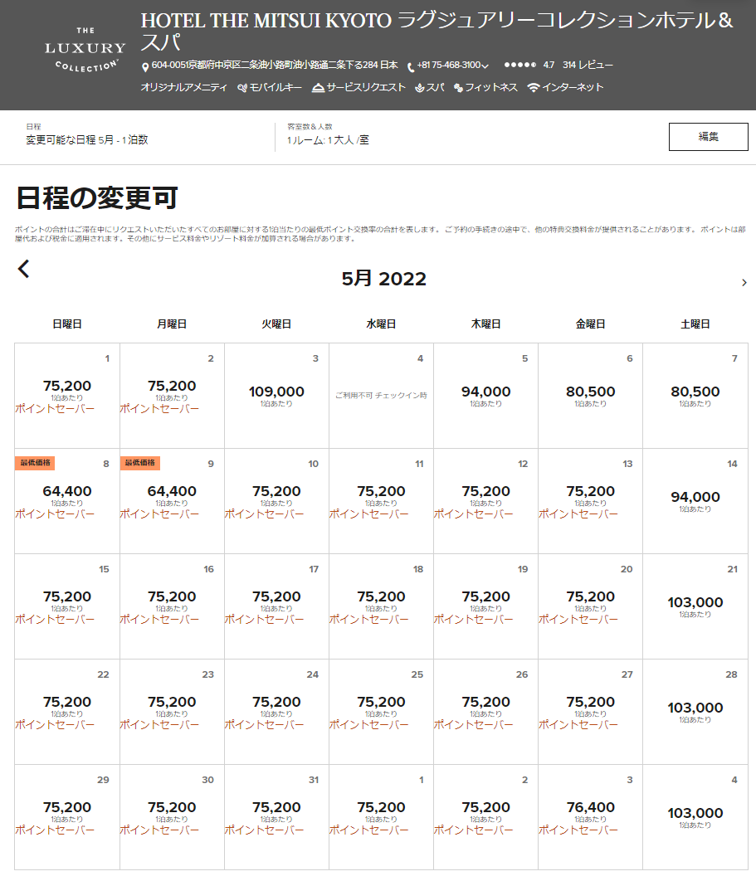This screenshot has height=881, width=756.
Task: Click the 編集 edit button
Action: click(x=708, y=137)
